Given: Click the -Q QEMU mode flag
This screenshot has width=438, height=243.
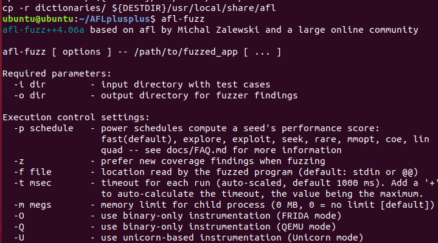Looking at the screenshot, I should coord(19,227).
